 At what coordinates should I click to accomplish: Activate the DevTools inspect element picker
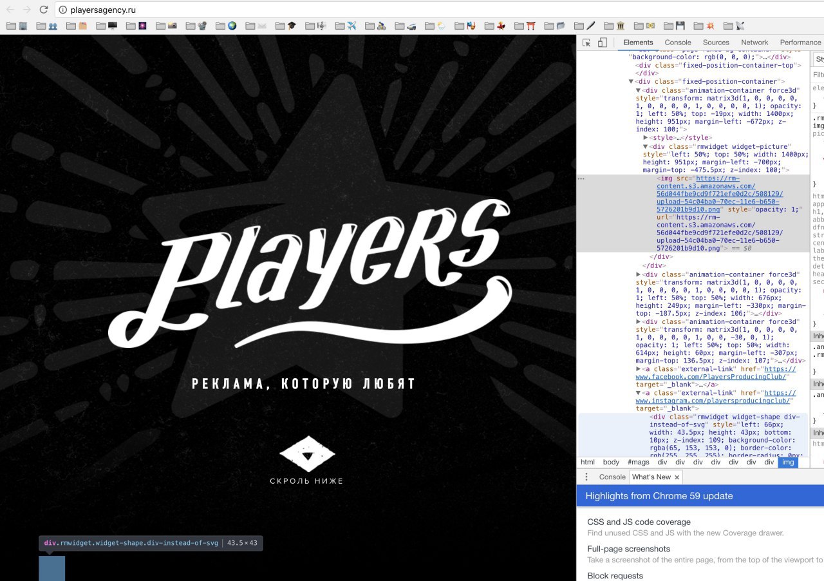[587, 43]
